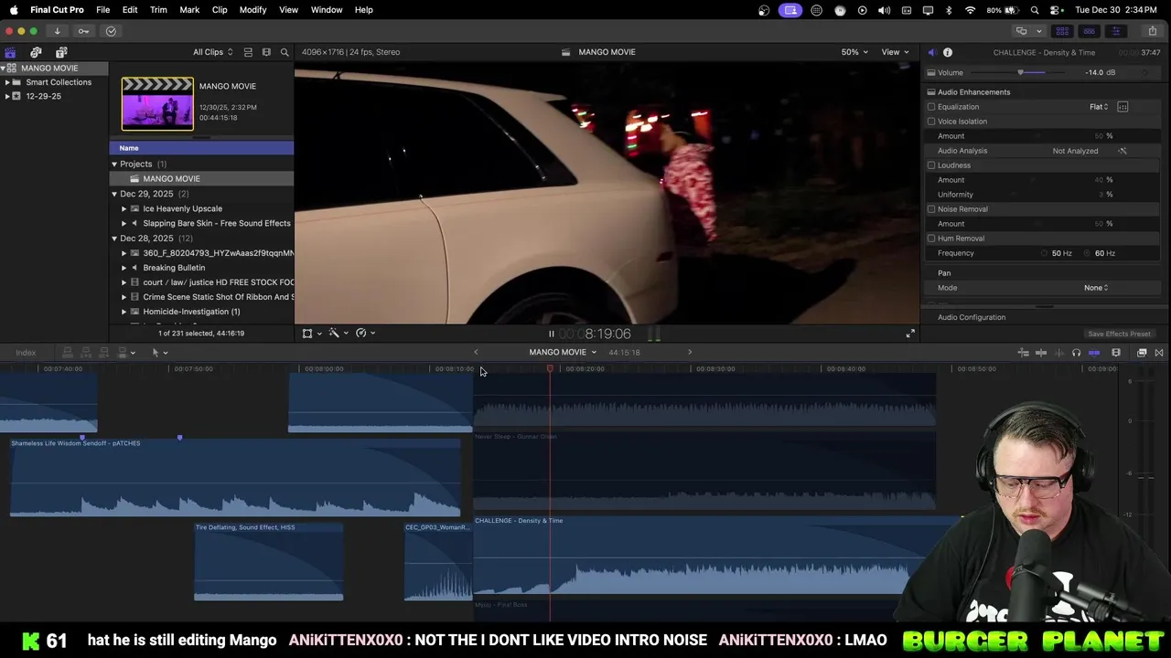The image size is (1171, 658).
Task: Open the viewer 50% zoom dropdown
Action: (x=855, y=52)
